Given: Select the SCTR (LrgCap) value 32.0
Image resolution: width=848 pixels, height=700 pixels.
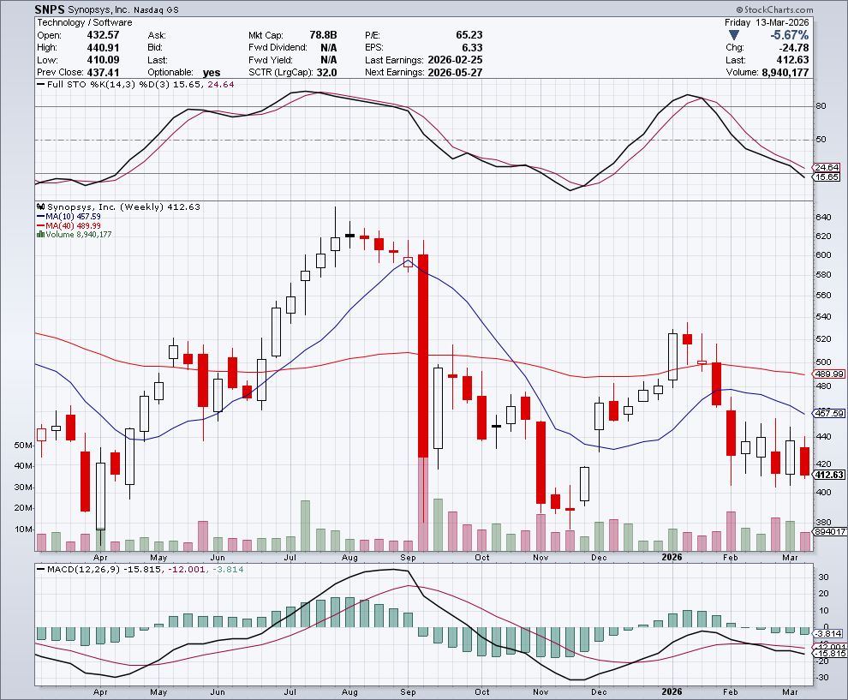Looking at the screenshot, I should (x=326, y=73).
